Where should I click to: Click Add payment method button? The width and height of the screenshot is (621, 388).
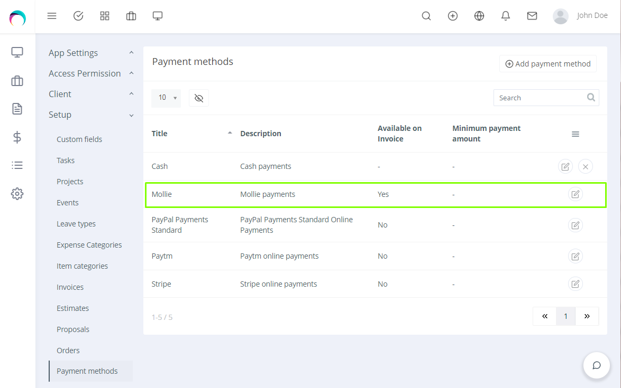coord(548,64)
